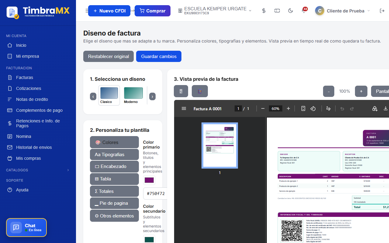Open the Chat En línea widget
389x243 pixels.
pyautogui.click(x=26, y=228)
